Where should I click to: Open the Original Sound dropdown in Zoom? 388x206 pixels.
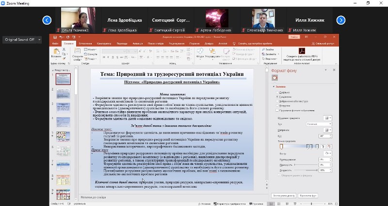(21, 39)
